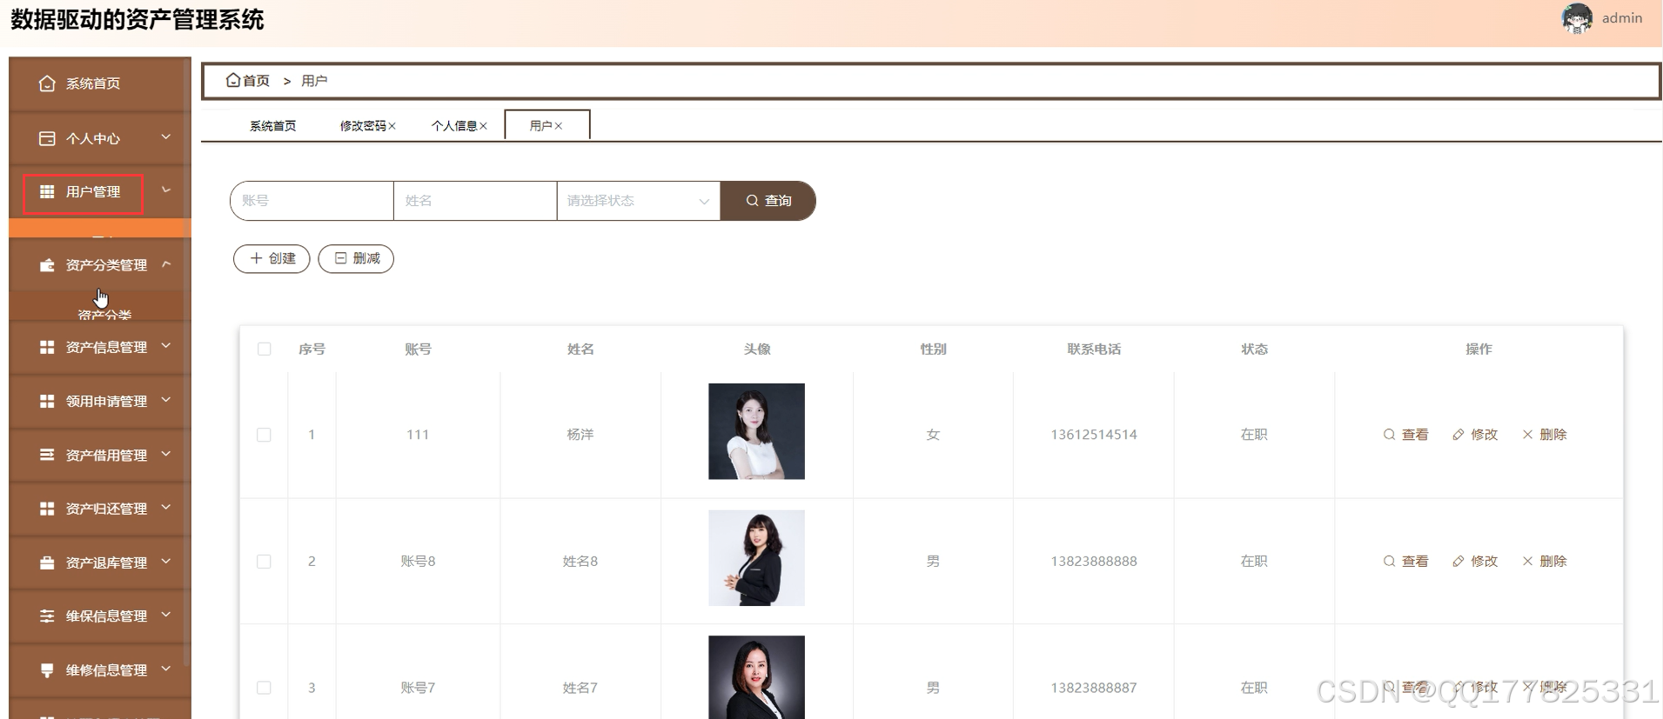Click the 状态 column header
The image size is (1663, 719).
click(x=1254, y=349)
